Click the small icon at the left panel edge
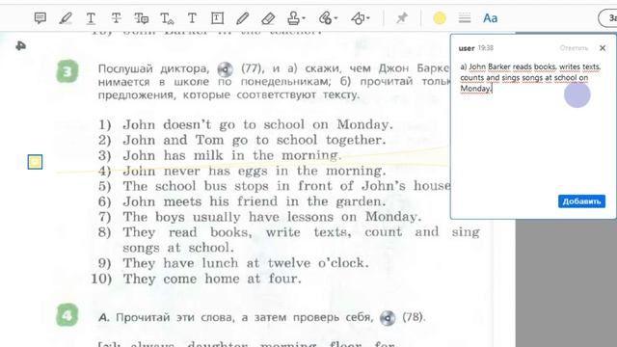Viewport: 617px width, 347px height. [x=21, y=46]
